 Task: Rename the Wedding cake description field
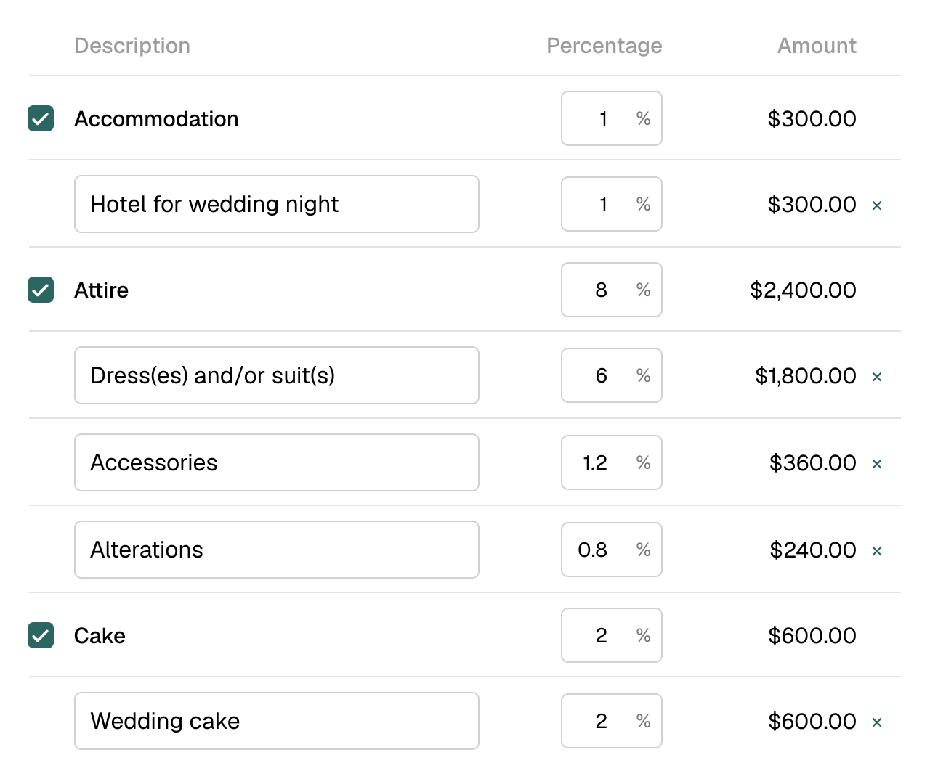click(x=277, y=721)
